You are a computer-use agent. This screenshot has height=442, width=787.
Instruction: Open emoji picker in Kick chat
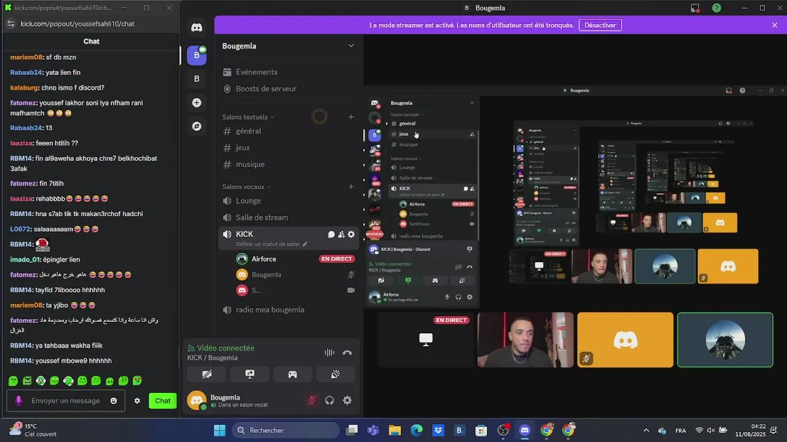tap(114, 401)
